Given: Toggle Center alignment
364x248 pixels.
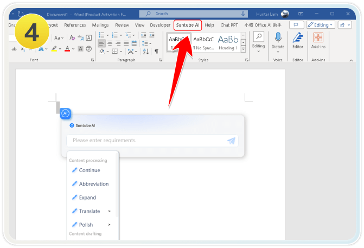Looking at the screenshot, I should coord(110,43).
